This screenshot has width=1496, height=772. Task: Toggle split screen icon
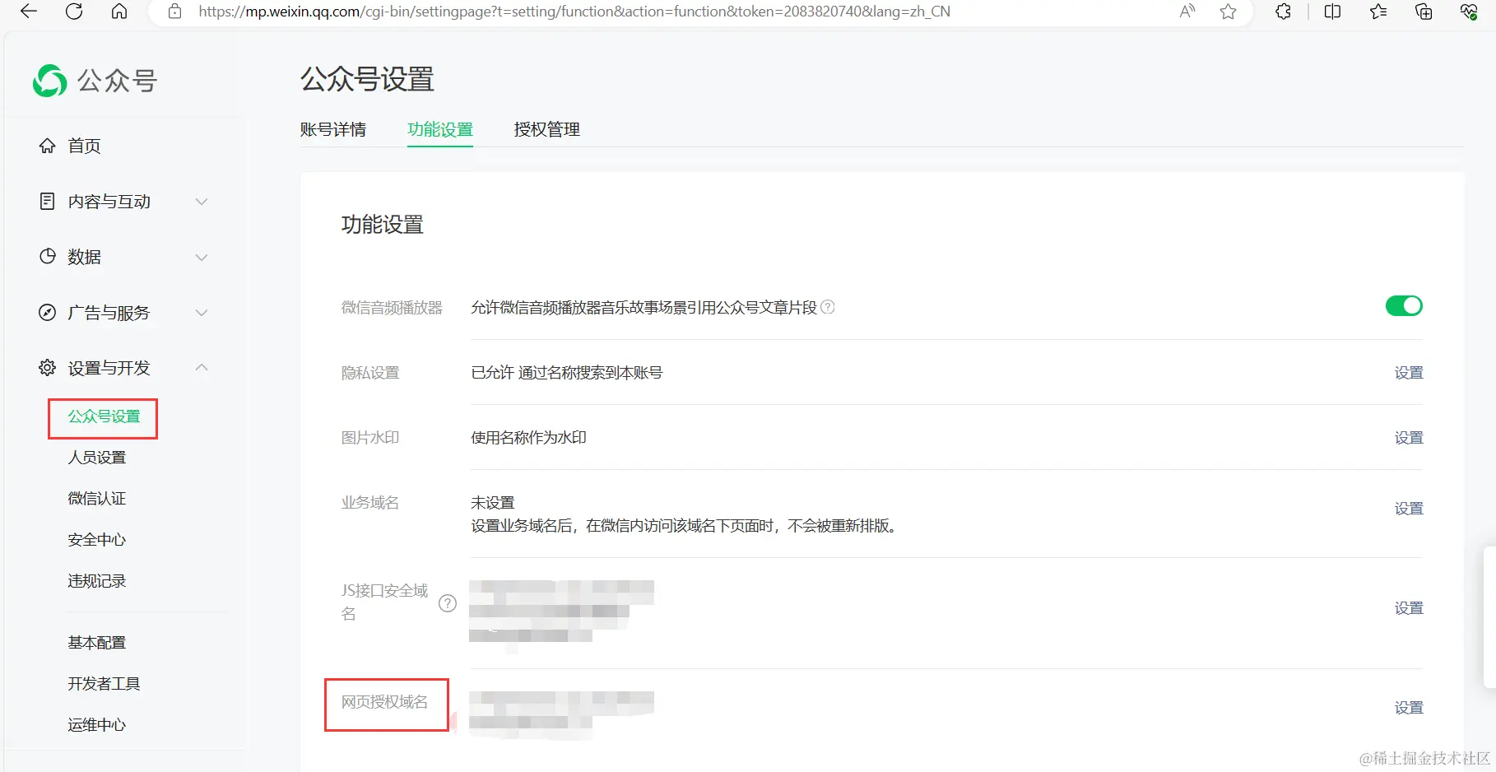tap(1332, 12)
